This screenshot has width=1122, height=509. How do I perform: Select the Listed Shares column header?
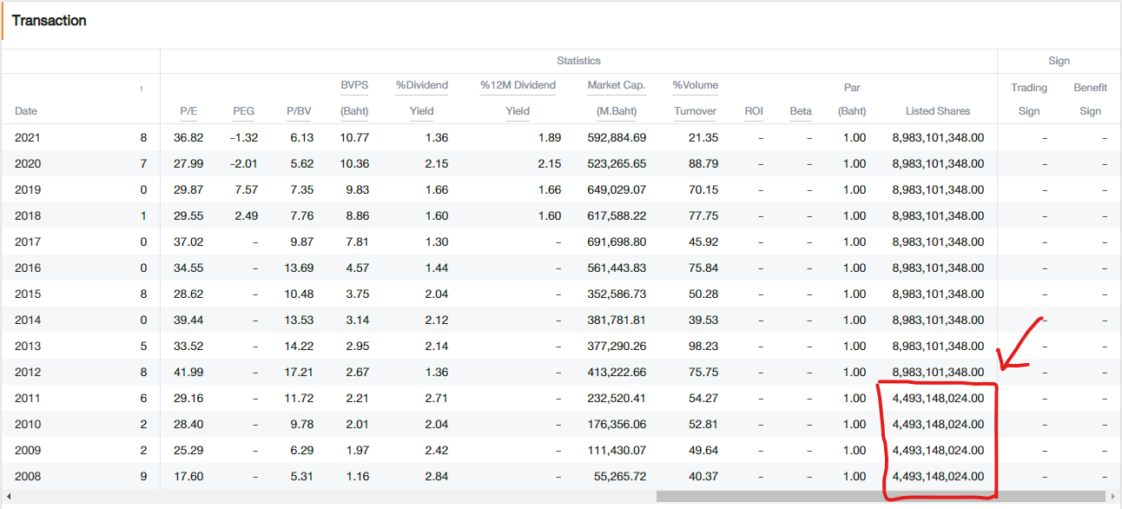pos(938,111)
